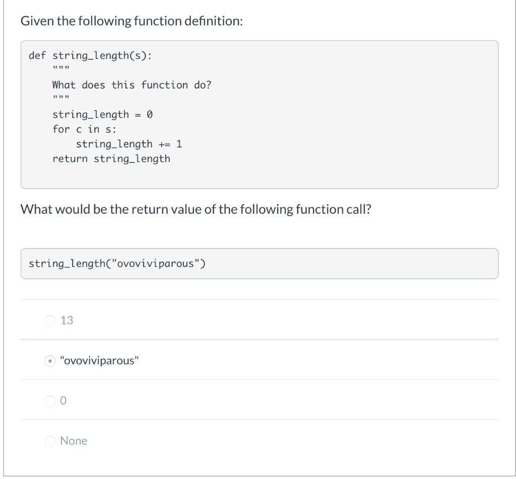This screenshot has width=516, height=479.
Task: Click the radio button next to 13
Action: point(50,321)
